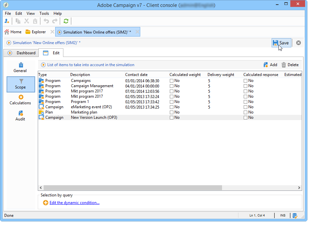Toggle Calculated response checkbox for New Version Launch row

coord(245,117)
